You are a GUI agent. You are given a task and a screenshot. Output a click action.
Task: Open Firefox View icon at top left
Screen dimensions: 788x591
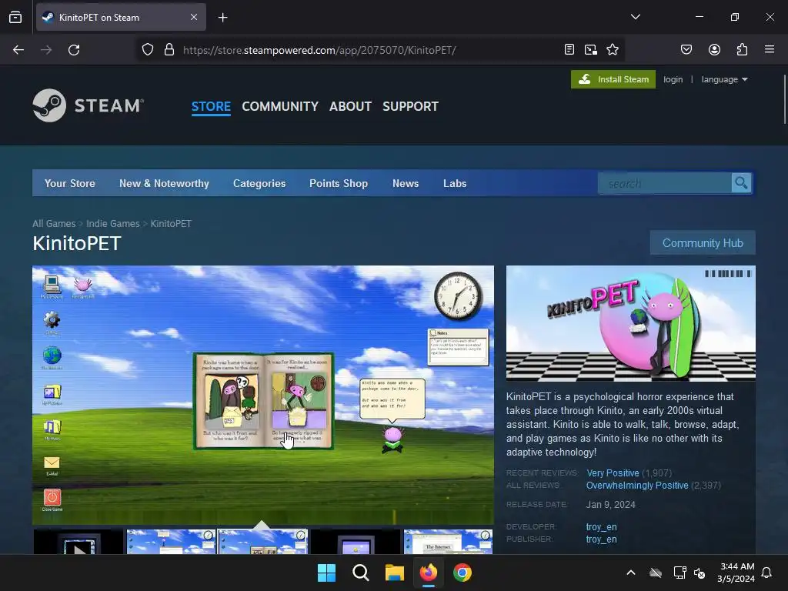(15, 17)
